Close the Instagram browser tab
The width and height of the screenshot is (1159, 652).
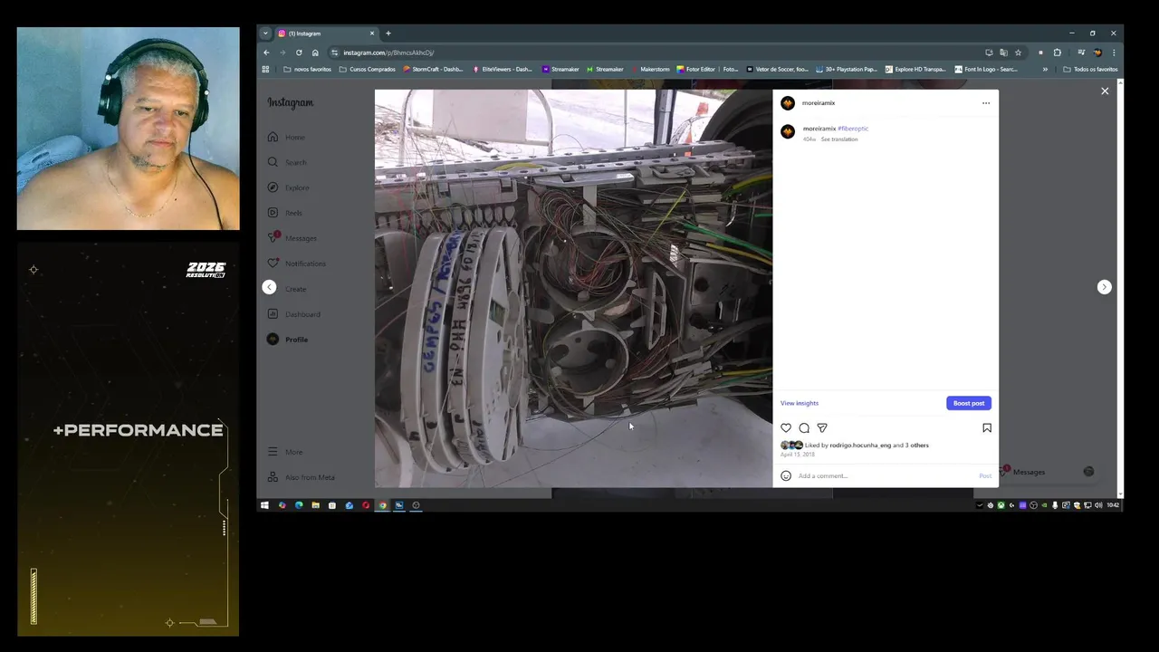coord(371,34)
